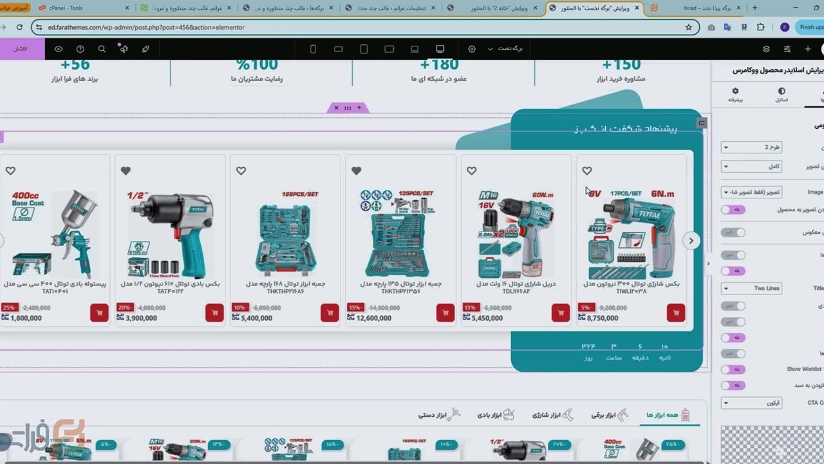Switch to the Style (استایل) tab
This screenshot has width=824, height=464.
click(781, 95)
